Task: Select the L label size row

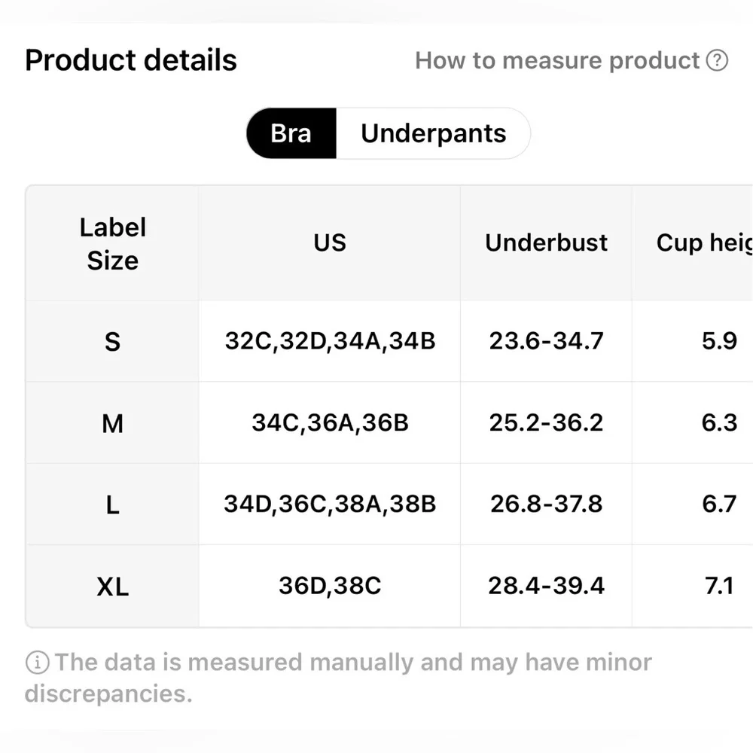Action: pos(112,505)
